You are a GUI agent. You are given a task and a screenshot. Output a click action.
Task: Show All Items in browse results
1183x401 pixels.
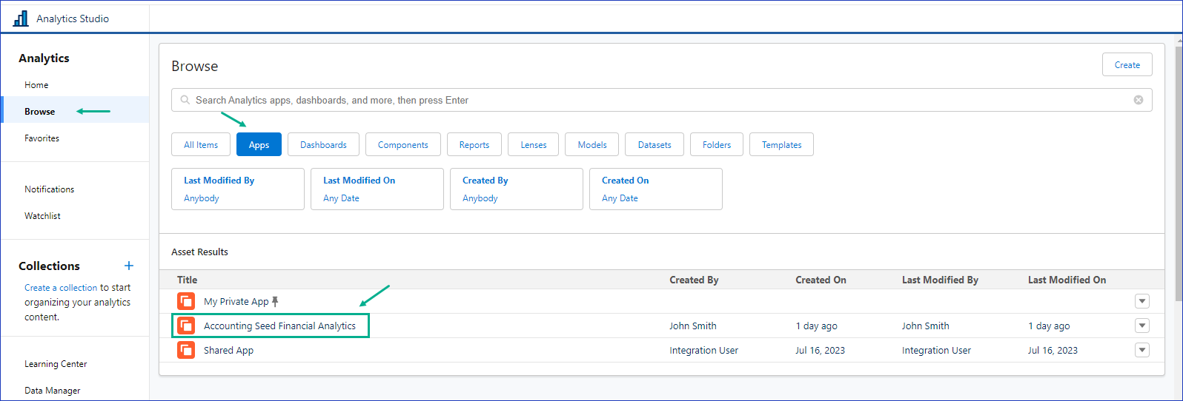[201, 145]
